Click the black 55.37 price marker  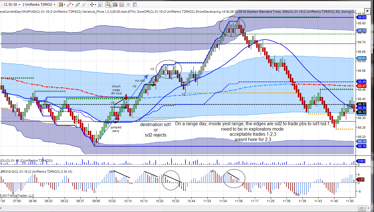pyautogui.click(x=362, y=104)
